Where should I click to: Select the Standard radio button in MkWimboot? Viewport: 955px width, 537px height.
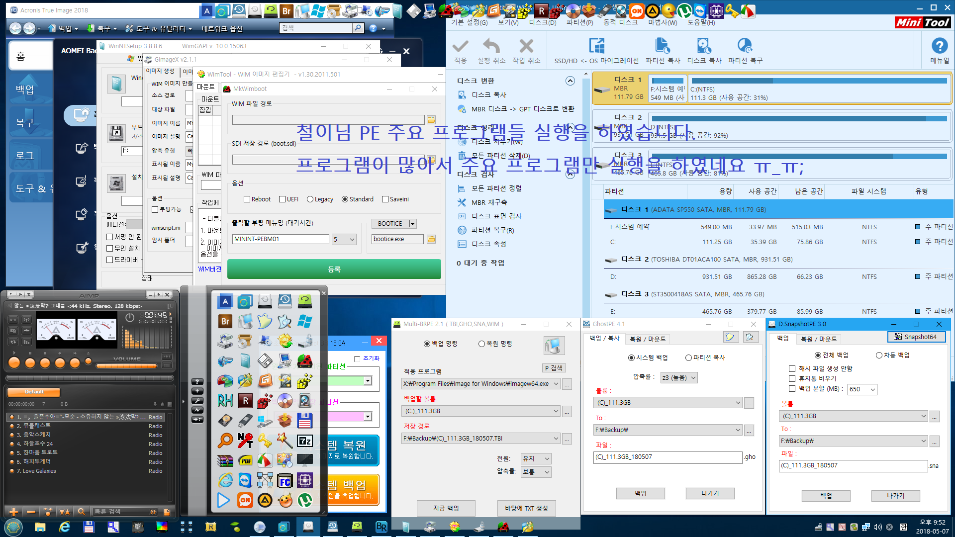click(x=358, y=199)
